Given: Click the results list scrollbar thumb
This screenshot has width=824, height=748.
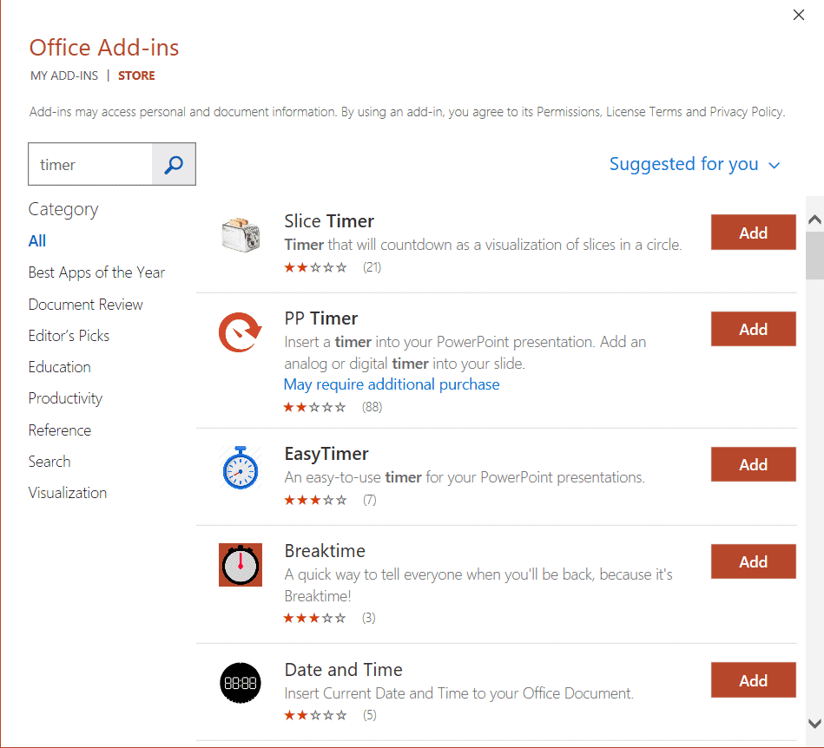Looking at the screenshot, I should pos(814,255).
